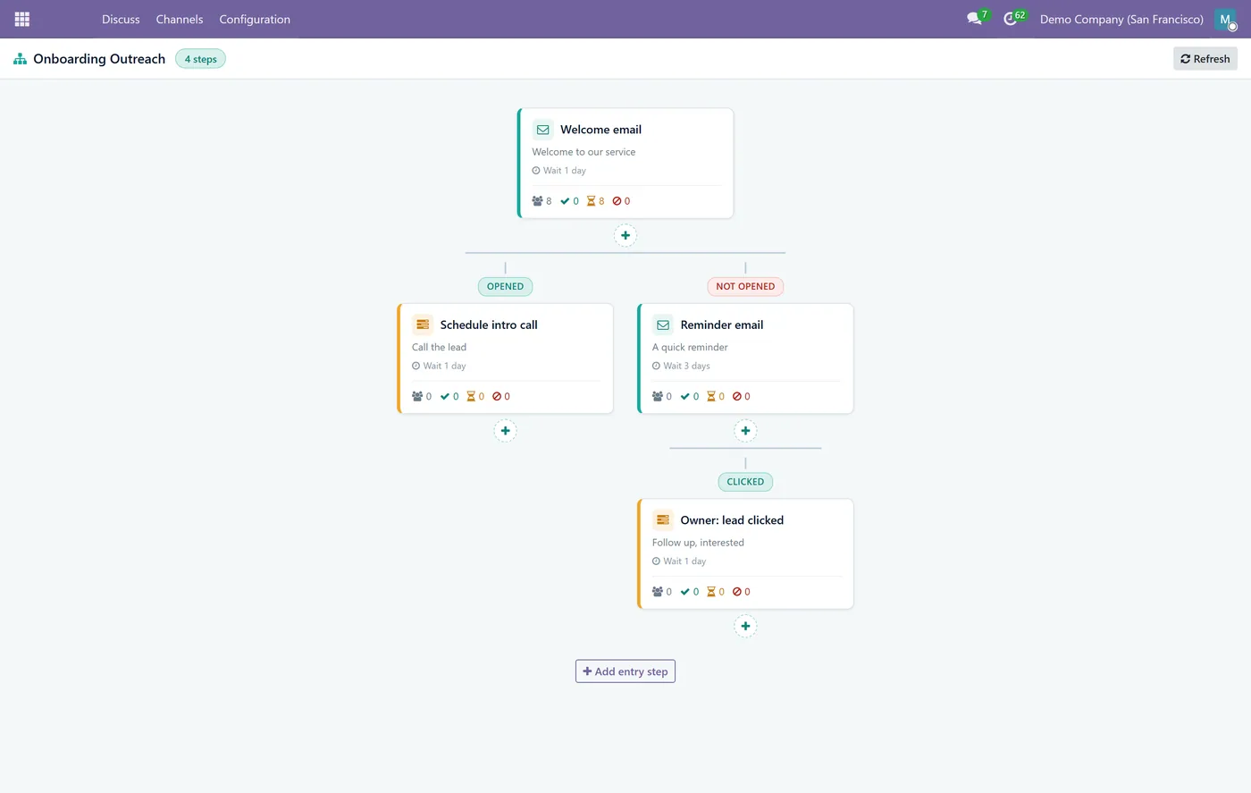
Task: Click the Refresh button
Action: (x=1205, y=59)
